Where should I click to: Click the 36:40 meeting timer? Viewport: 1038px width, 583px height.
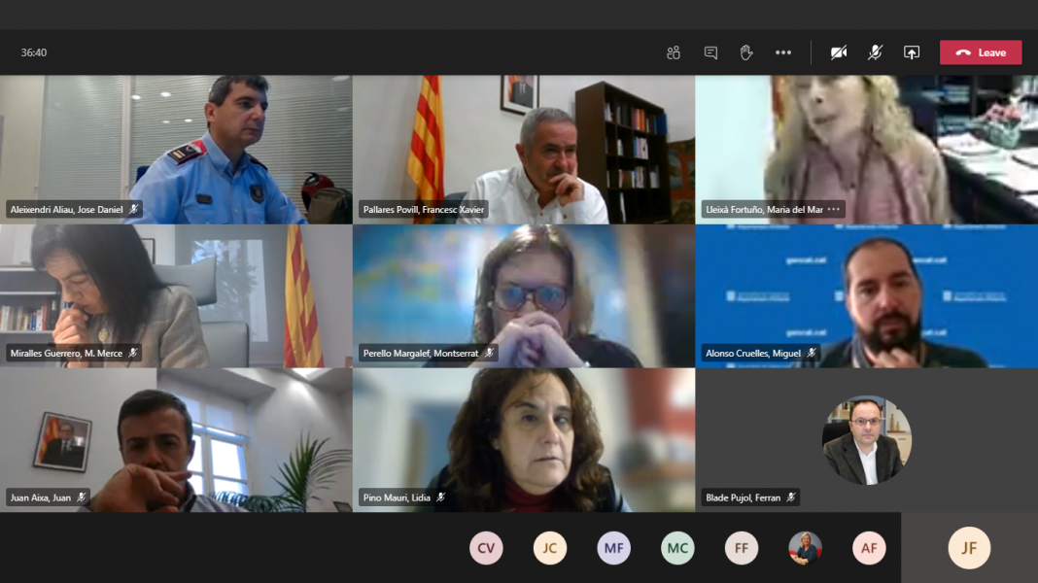[34, 52]
